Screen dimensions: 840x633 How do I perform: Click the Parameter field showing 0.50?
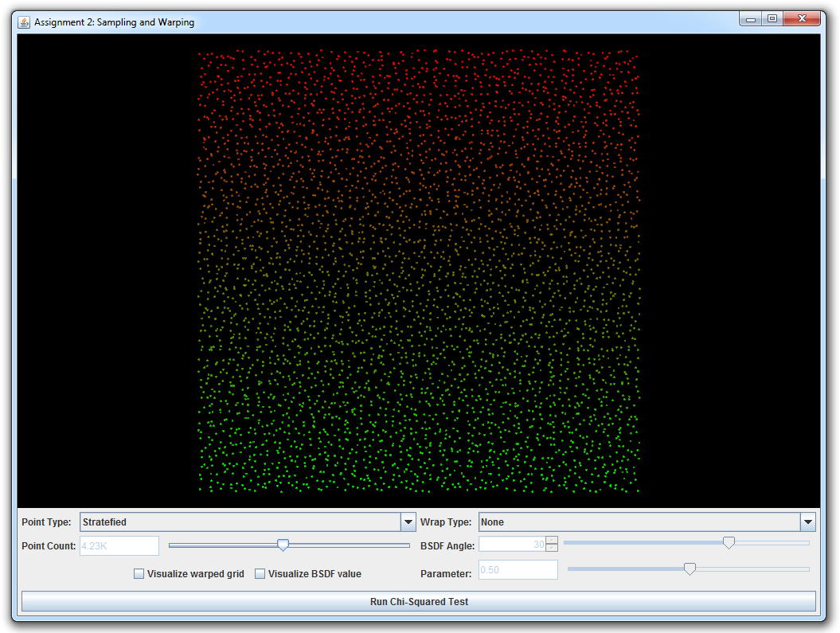point(518,570)
